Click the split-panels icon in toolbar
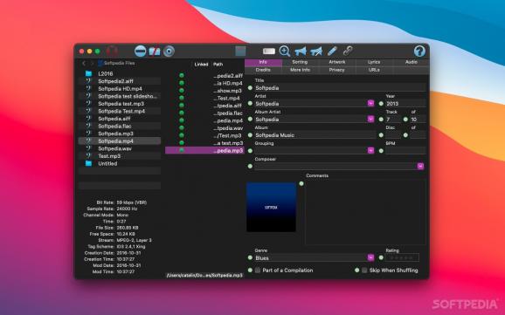The image size is (505, 315). (155, 51)
